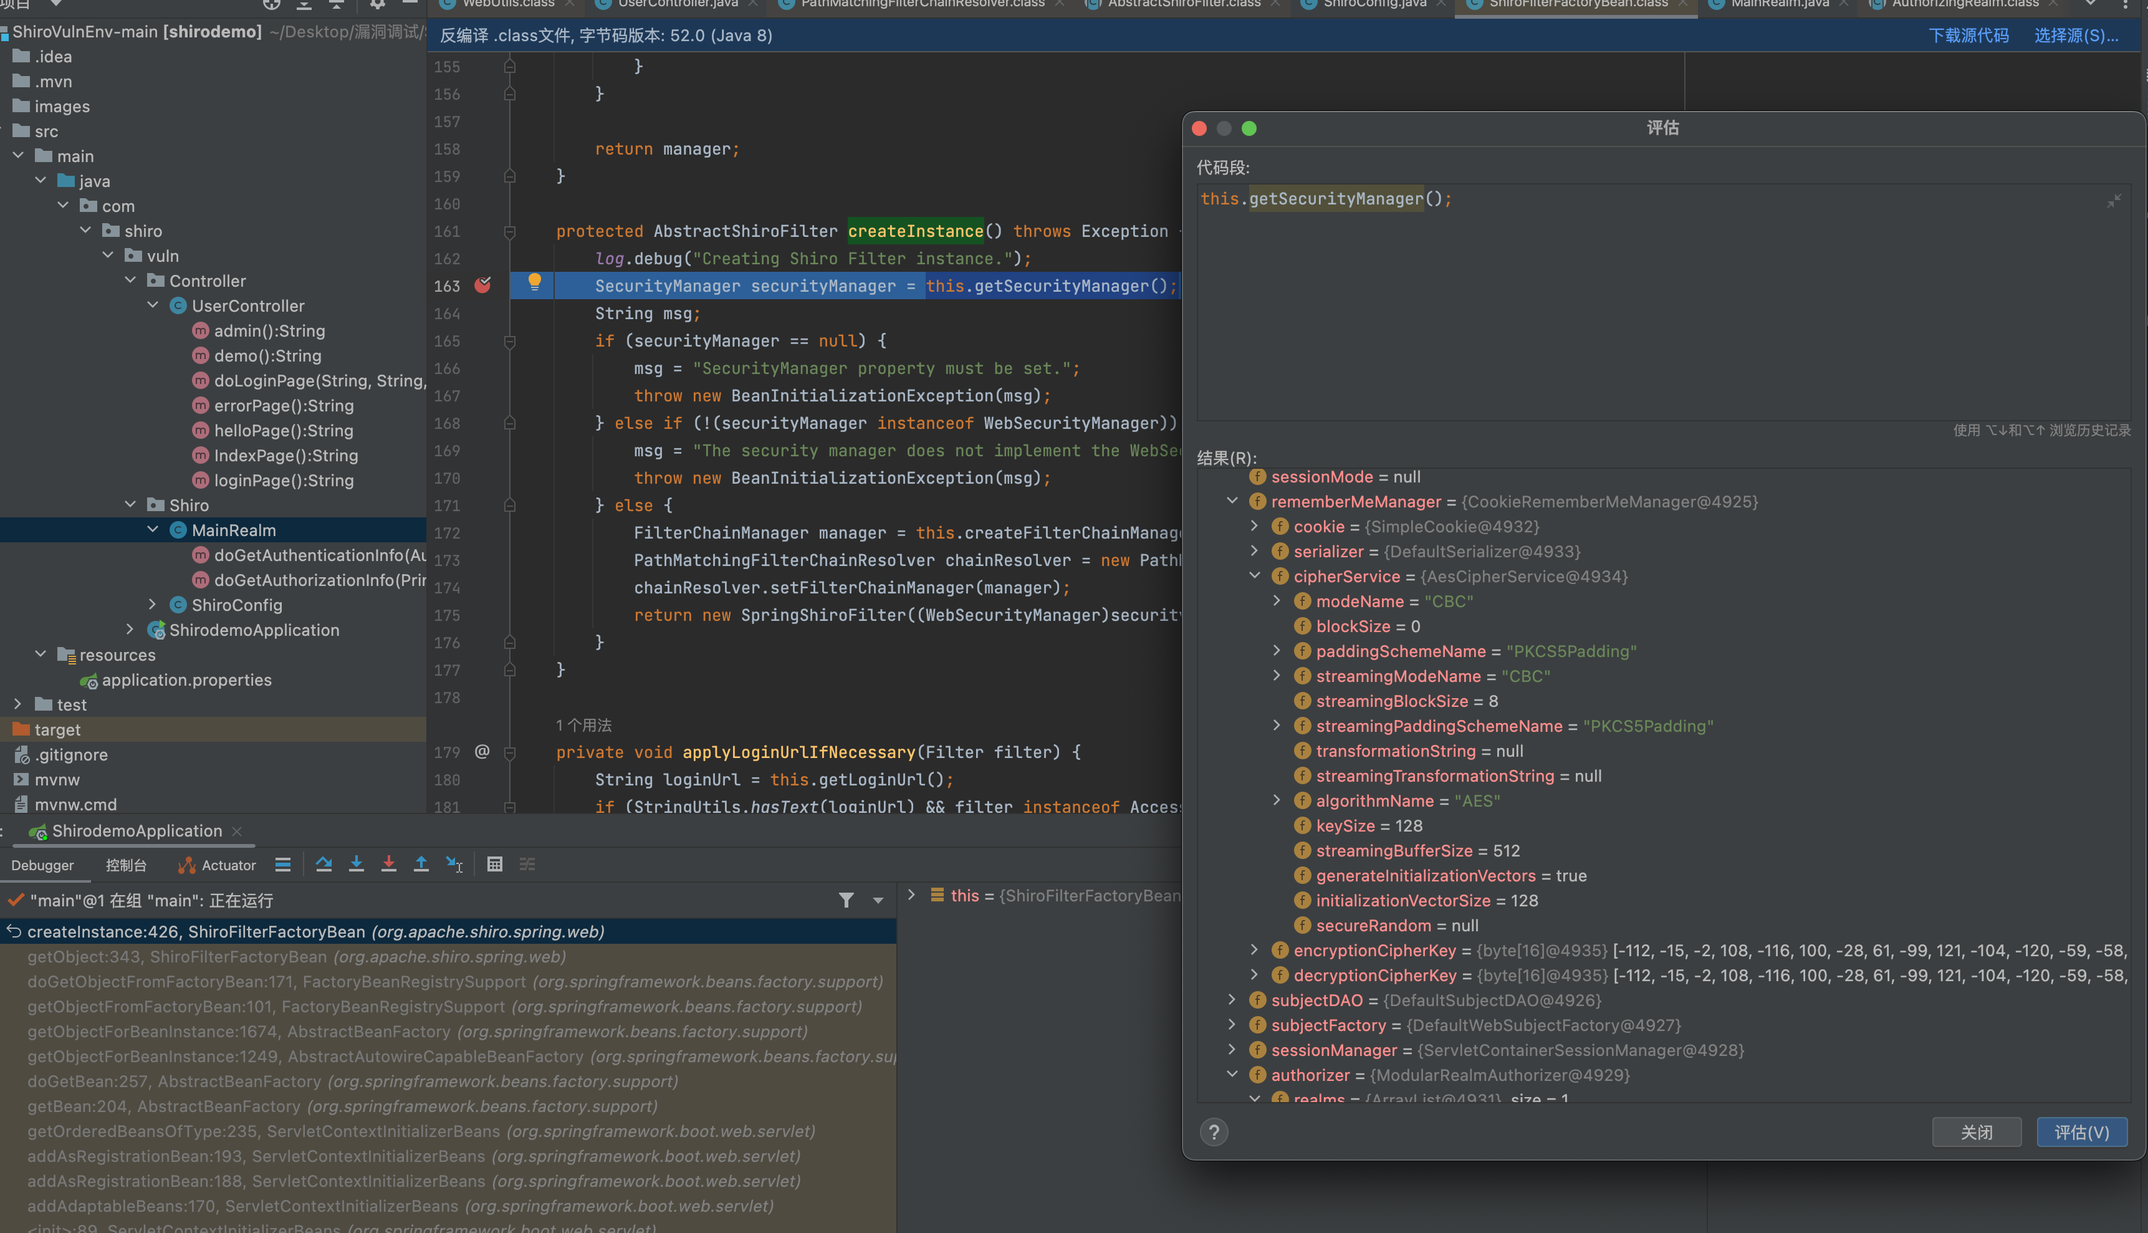Expand the serializer field node
This screenshot has width=2148, height=1233.
(1255, 551)
